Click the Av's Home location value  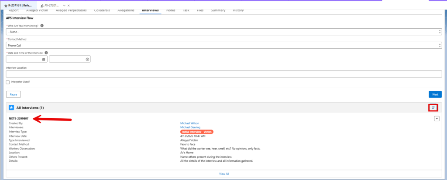point(187,153)
